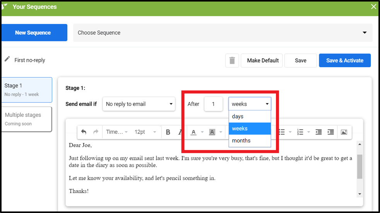Click the redo arrow in editor toolbar

click(95, 132)
